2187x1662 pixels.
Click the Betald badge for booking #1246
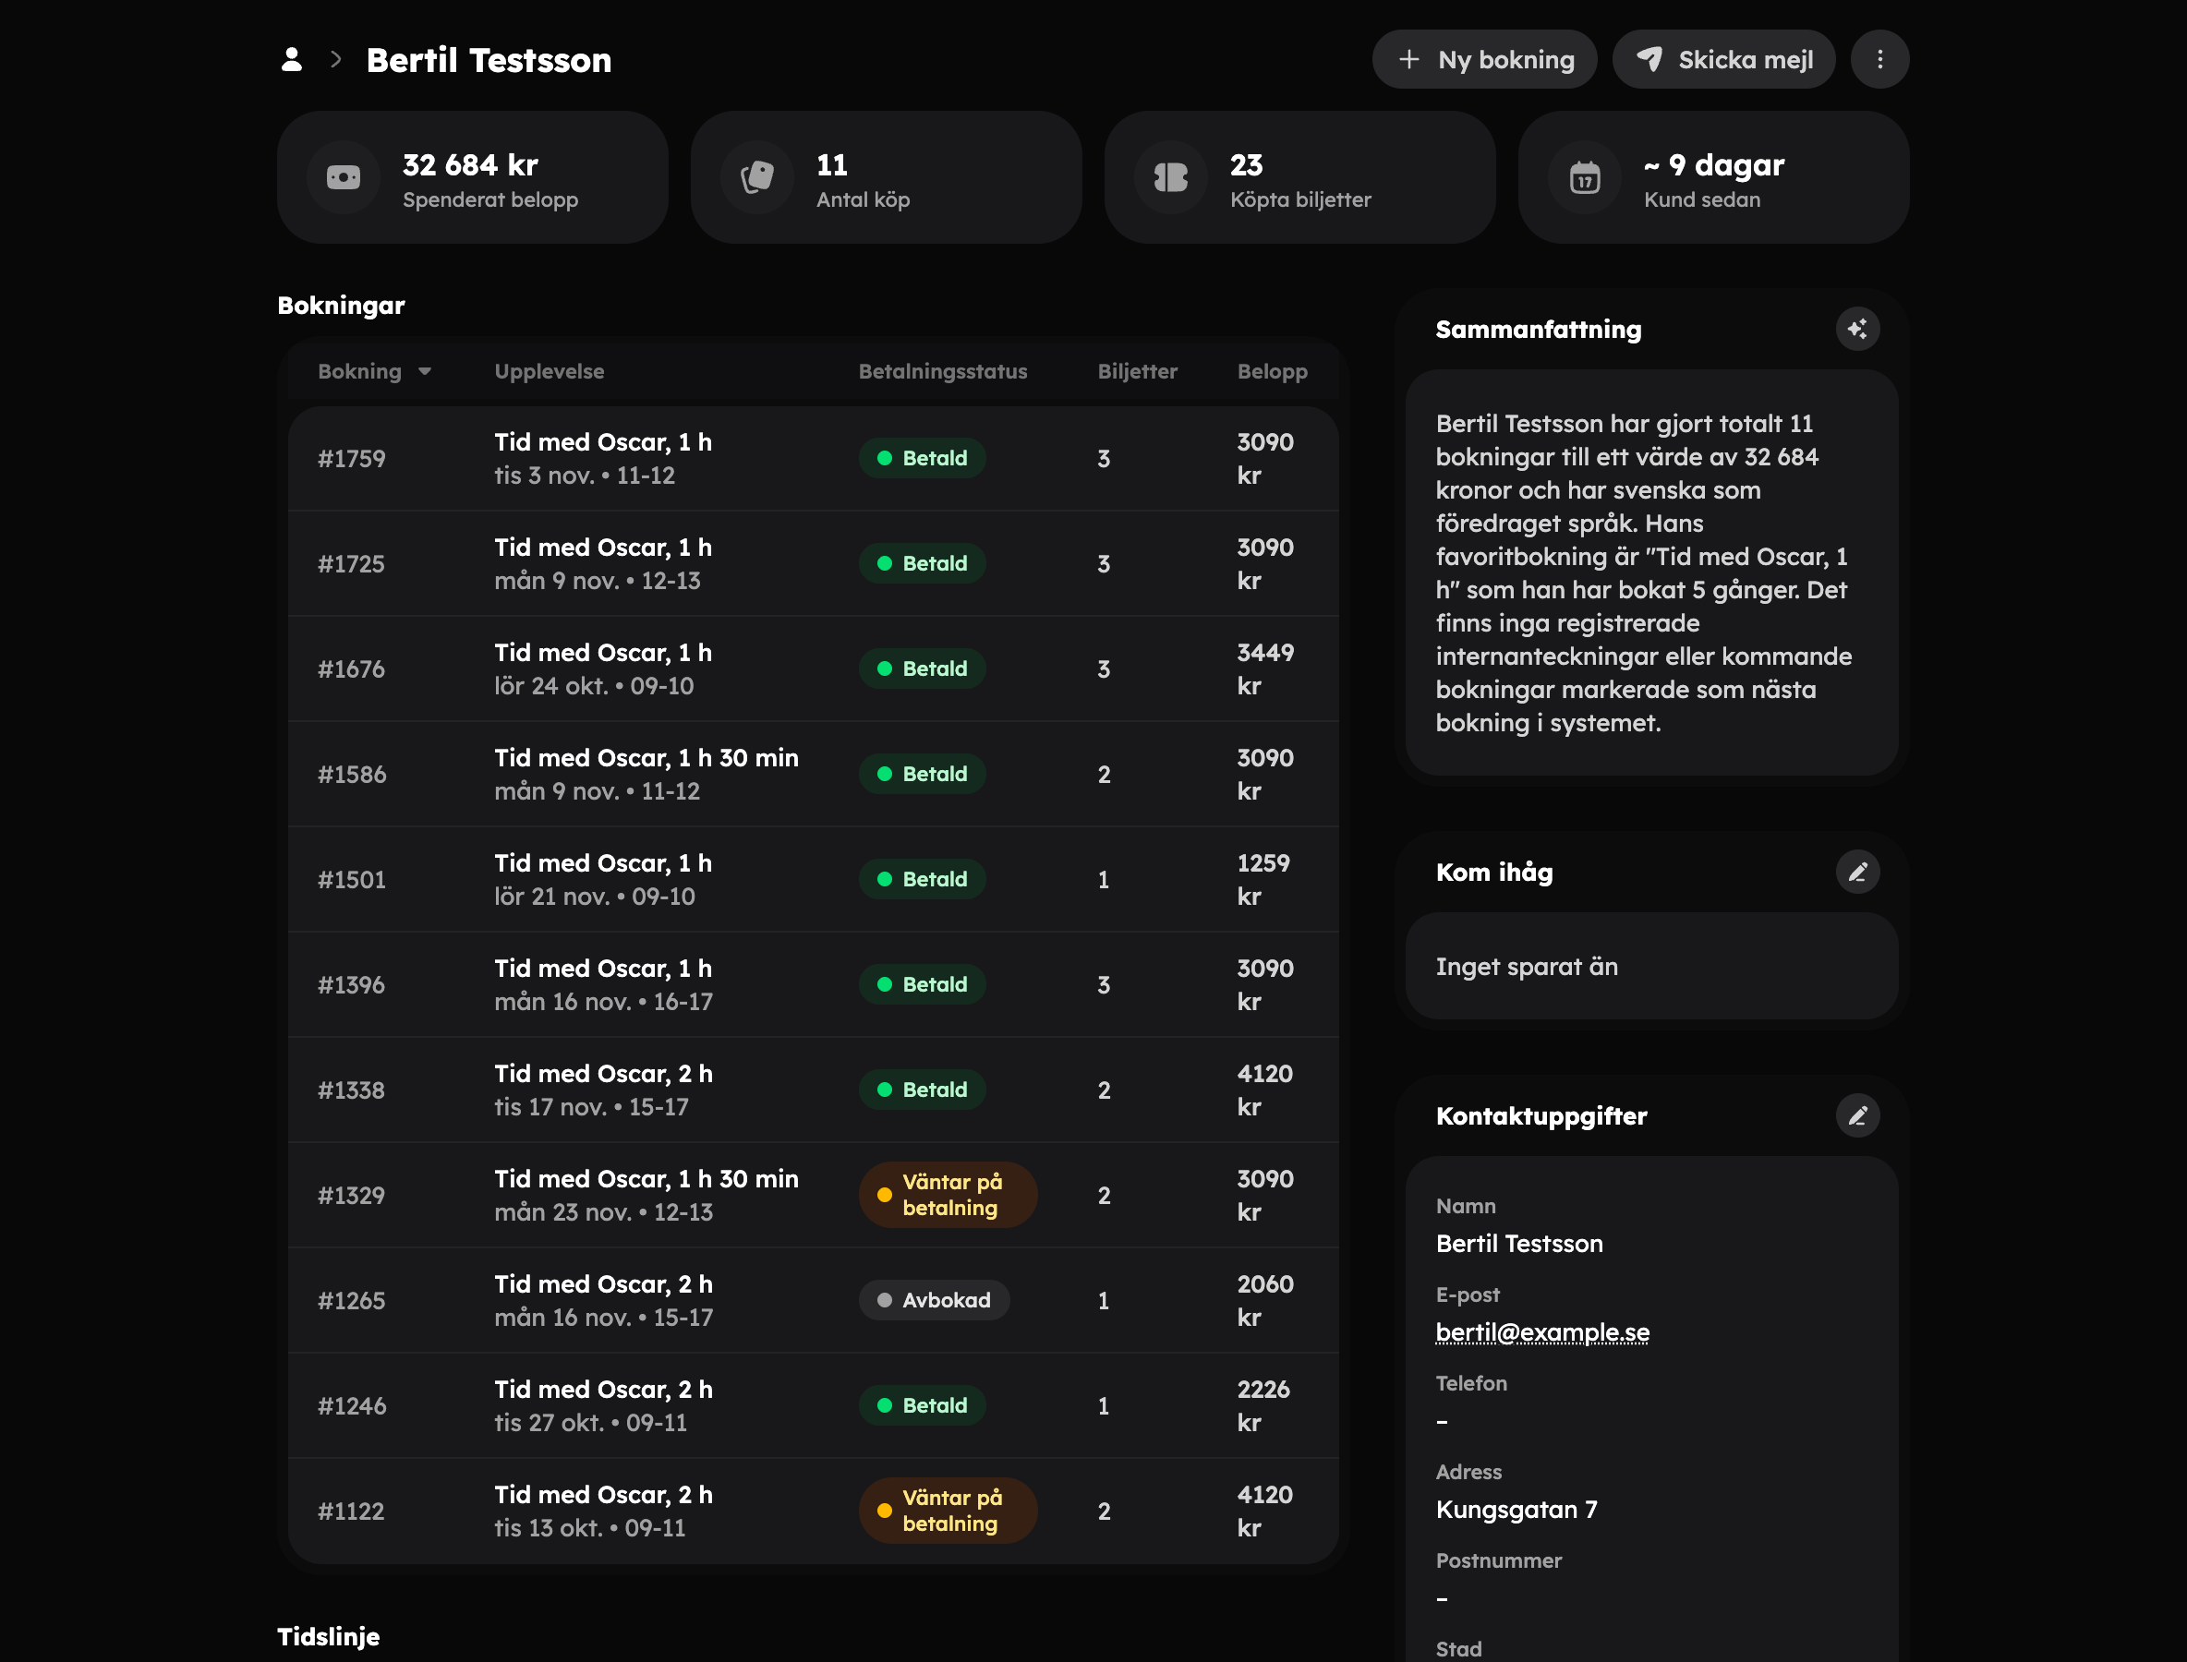tap(923, 1405)
